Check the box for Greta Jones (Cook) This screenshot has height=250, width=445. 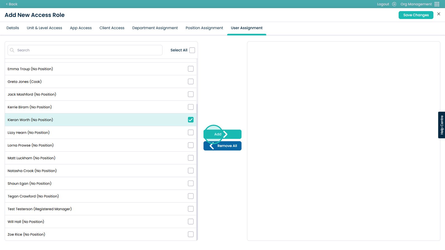point(191,82)
